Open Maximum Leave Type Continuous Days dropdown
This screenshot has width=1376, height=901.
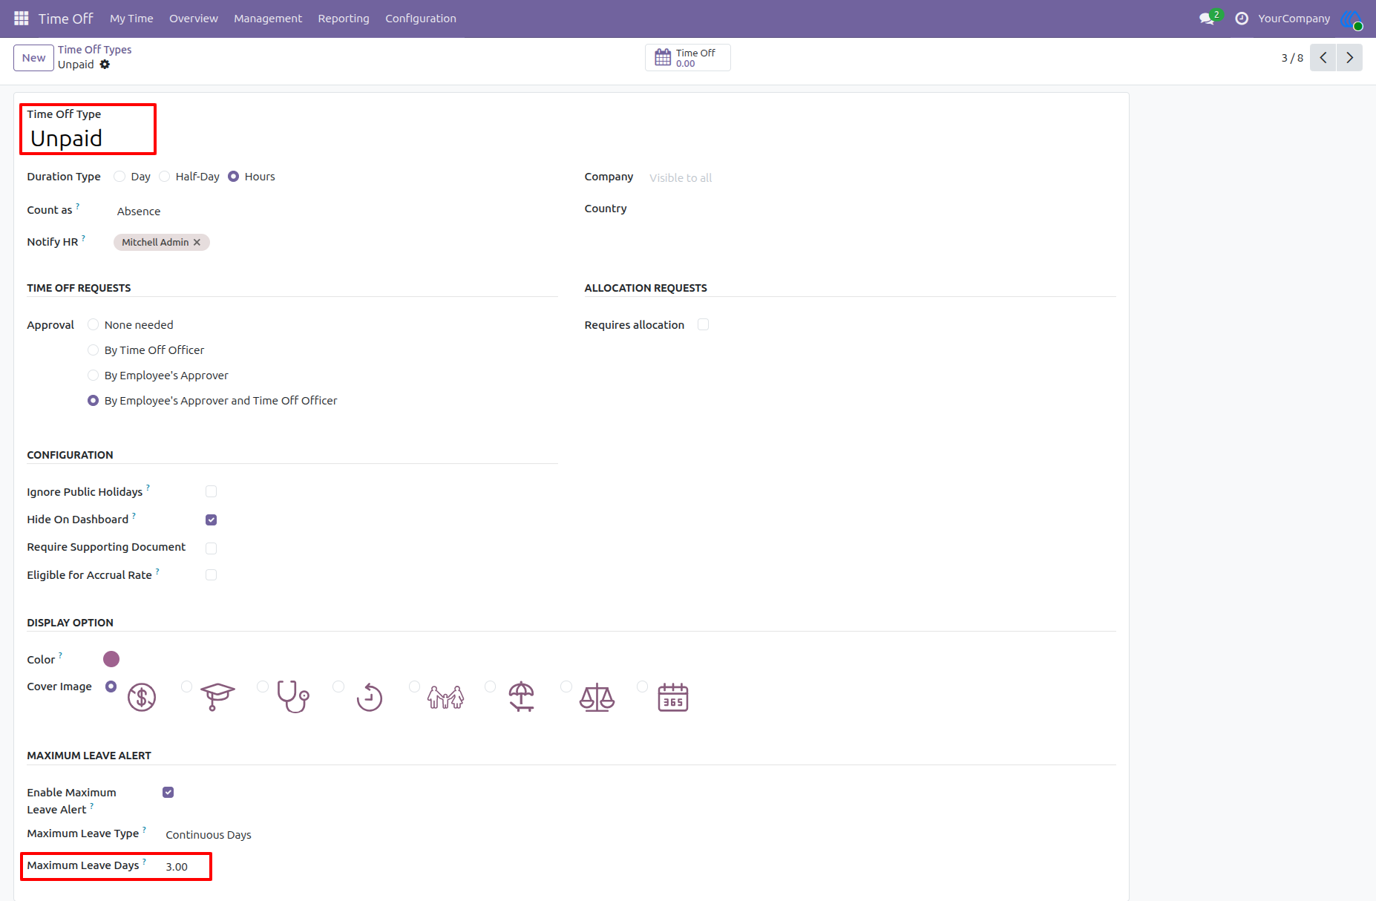(x=360, y=835)
